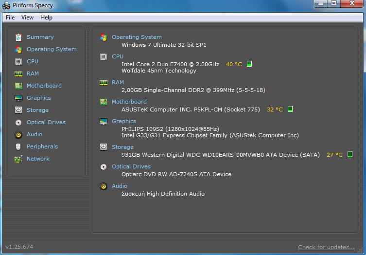The width and height of the screenshot is (366, 255).
Task: Click the Windows 7 Ultimate 32-bit SP1 text
Action: 164,45
